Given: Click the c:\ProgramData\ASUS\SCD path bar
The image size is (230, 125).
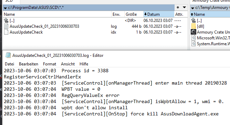Looking at the screenshot, I should 88,8.
